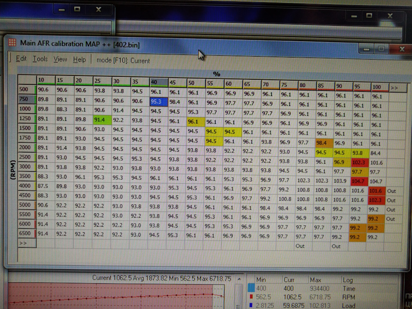The image size is (412, 309).
Task: Select the 90.6 cell at 500 RPM, 10%
Action: [46, 90]
